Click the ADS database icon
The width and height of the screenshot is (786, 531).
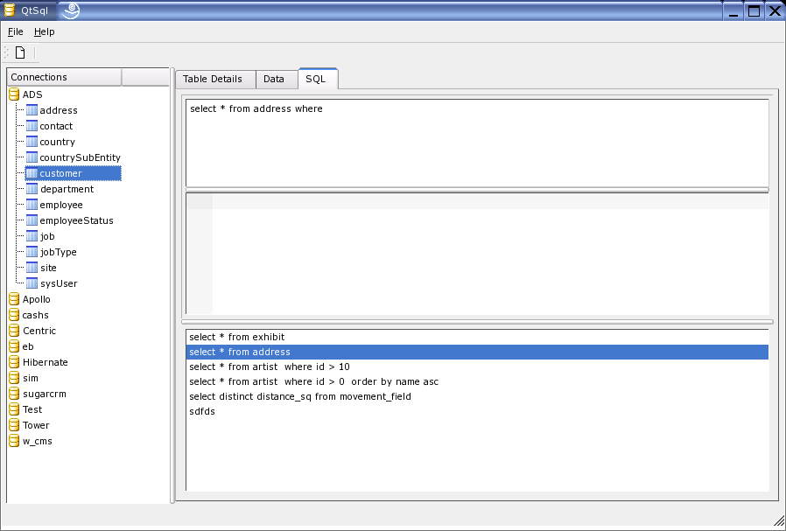click(x=15, y=94)
